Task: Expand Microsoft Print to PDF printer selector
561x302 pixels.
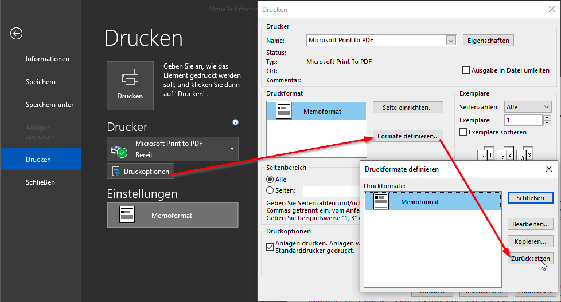Action: (x=232, y=149)
